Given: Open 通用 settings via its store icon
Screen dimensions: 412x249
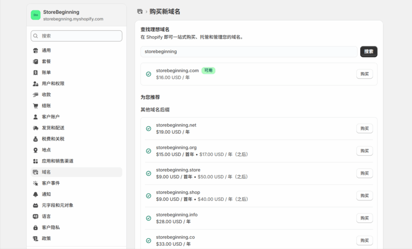Looking at the screenshot, I should (35, 51).
